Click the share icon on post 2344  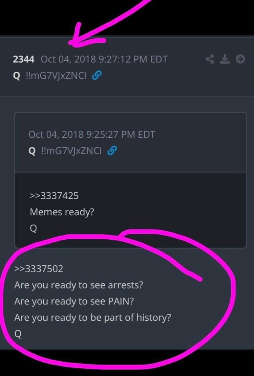tap(210, 59)
